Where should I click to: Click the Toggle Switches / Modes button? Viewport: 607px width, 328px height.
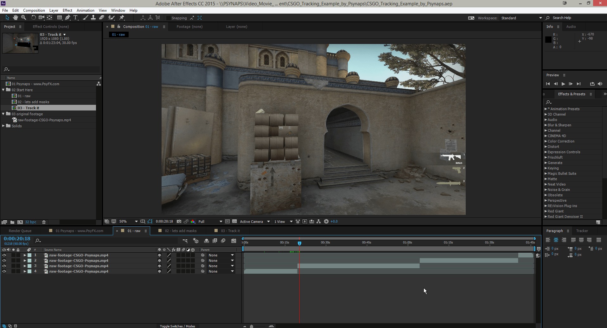177,326
